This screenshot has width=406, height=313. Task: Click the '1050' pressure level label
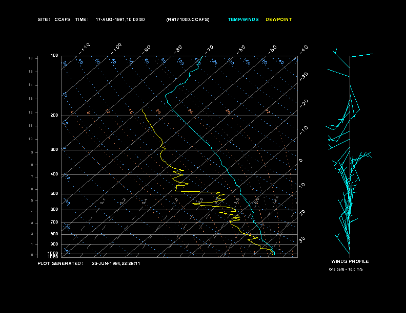(53, 257)
